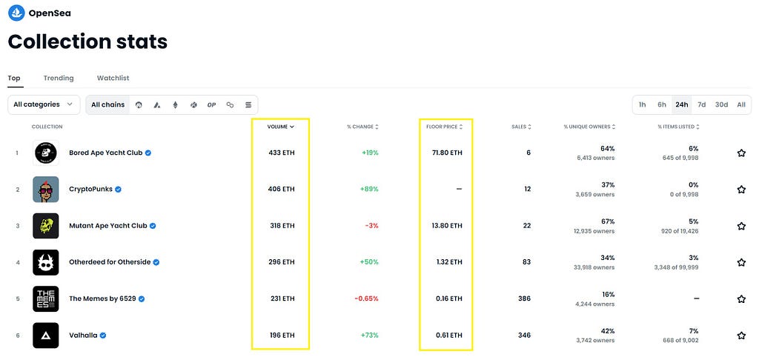
Task: Open The Memes by 6529 thumbnail
Action: pos(46,299)
